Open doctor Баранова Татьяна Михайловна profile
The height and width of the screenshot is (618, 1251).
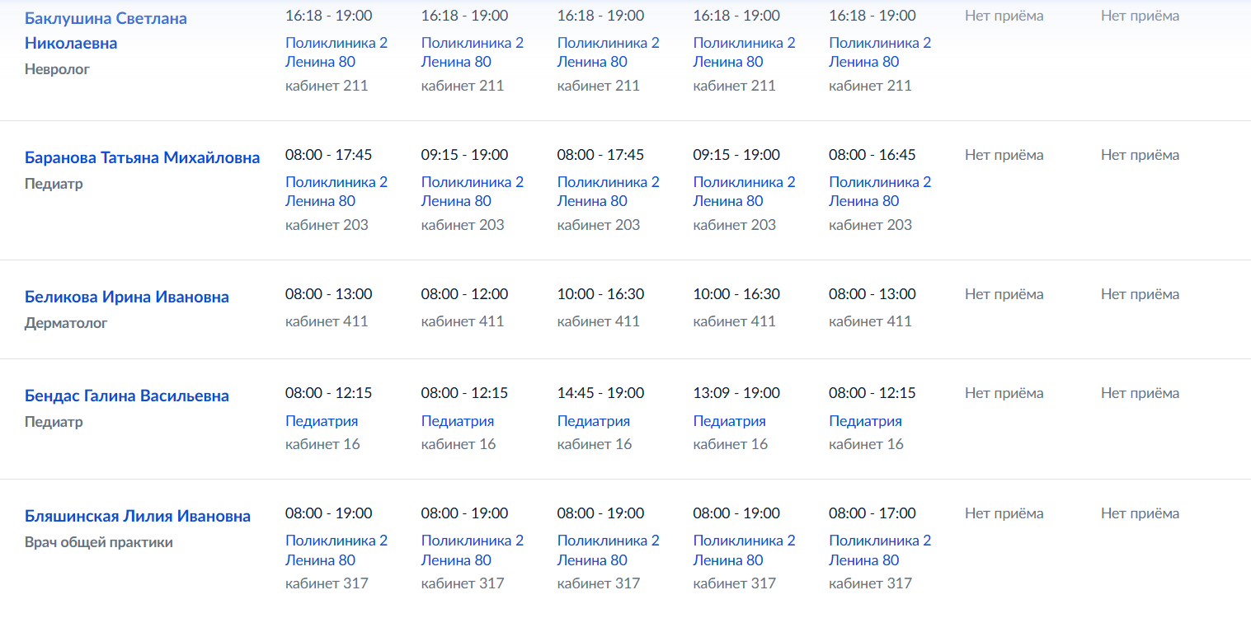pos(143,157)
